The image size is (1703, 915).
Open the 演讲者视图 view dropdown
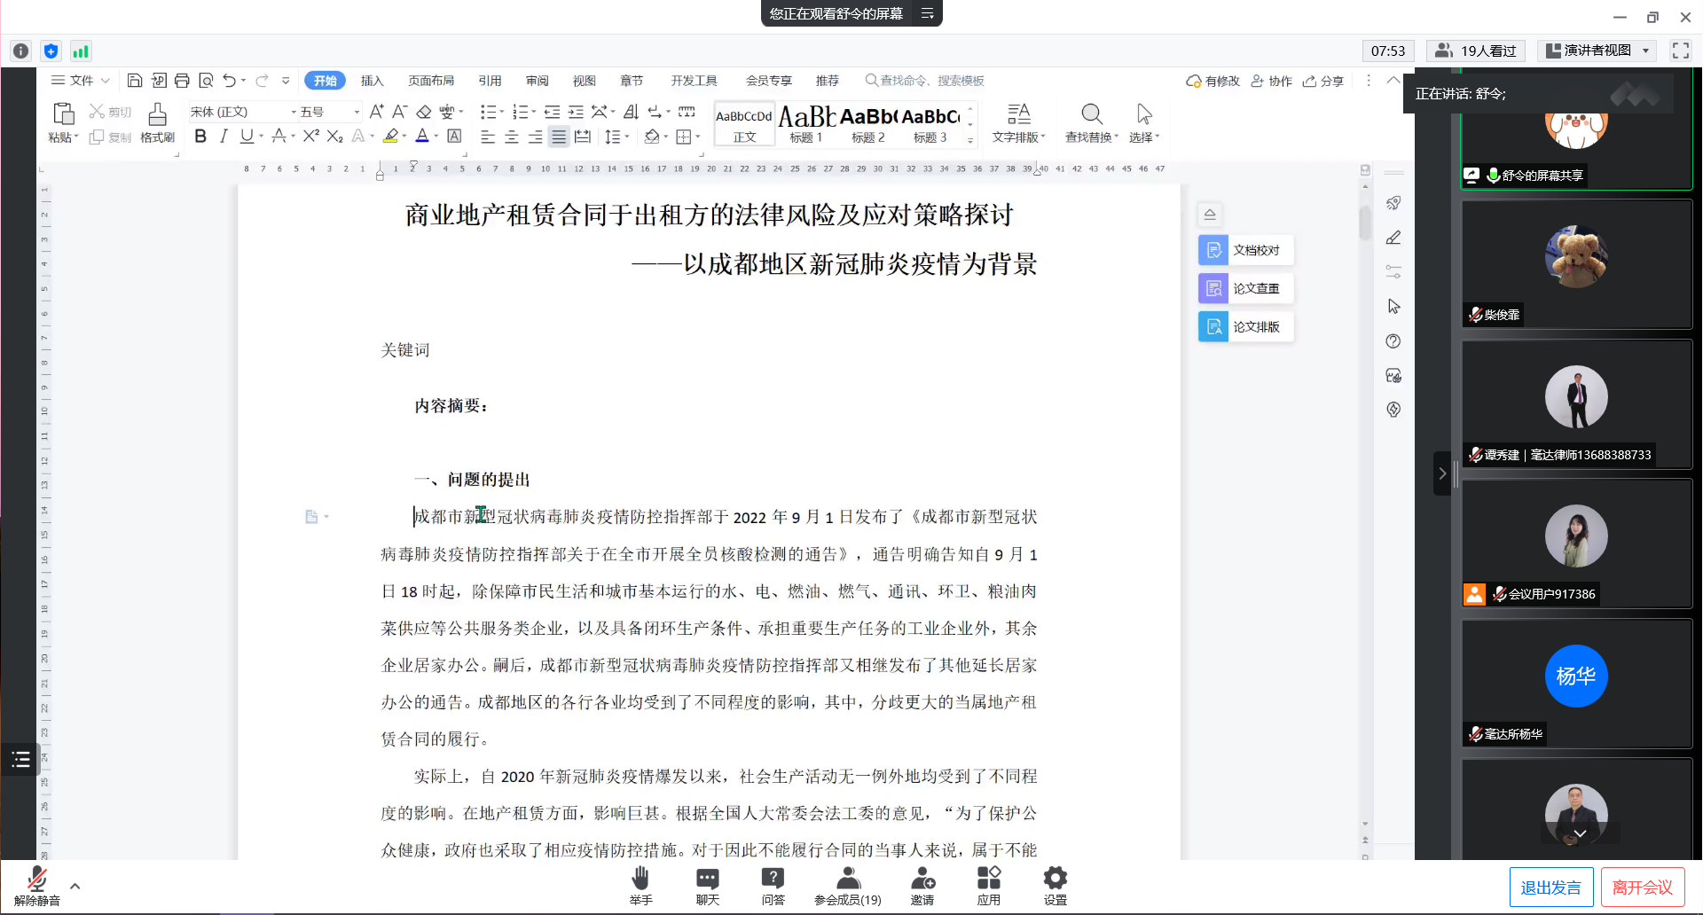1645,51
